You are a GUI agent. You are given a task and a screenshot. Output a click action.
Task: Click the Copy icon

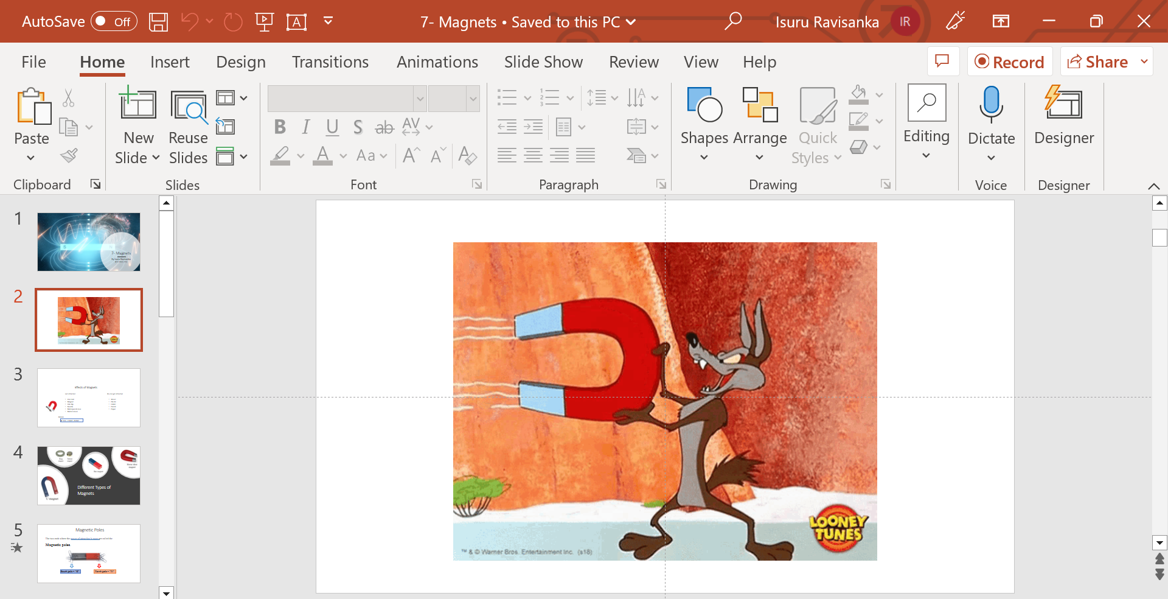click(x=68, y=127)
